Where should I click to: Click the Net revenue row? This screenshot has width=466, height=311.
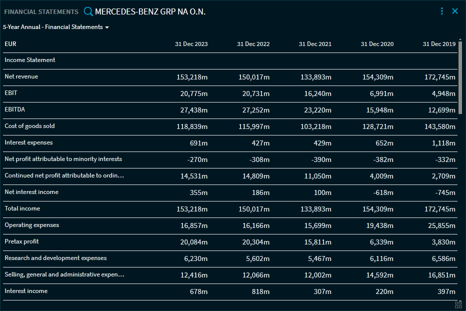pos(20,76)
